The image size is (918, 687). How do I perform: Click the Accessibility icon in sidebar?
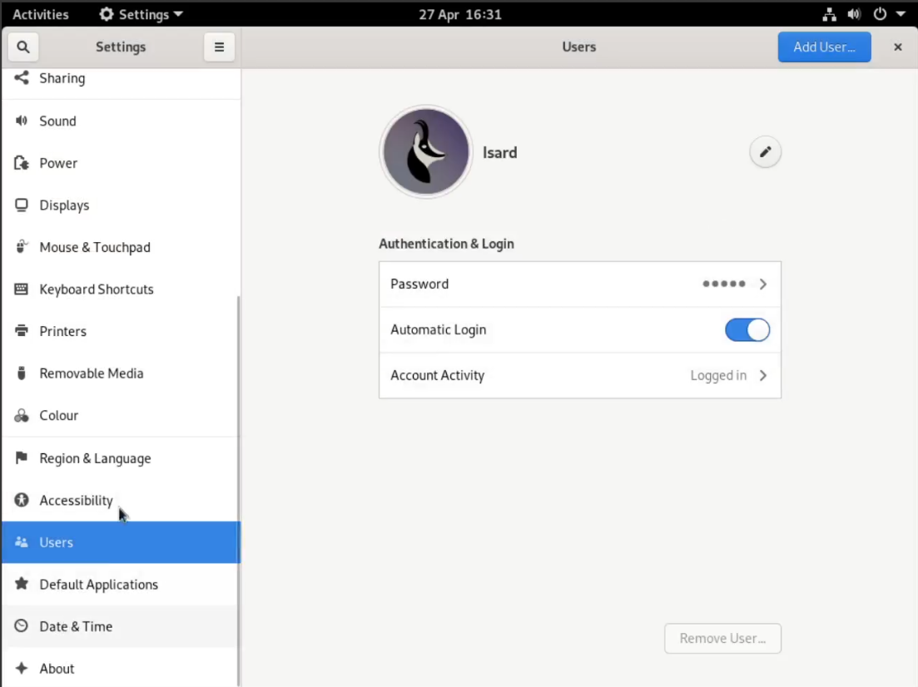pos(22,500)
